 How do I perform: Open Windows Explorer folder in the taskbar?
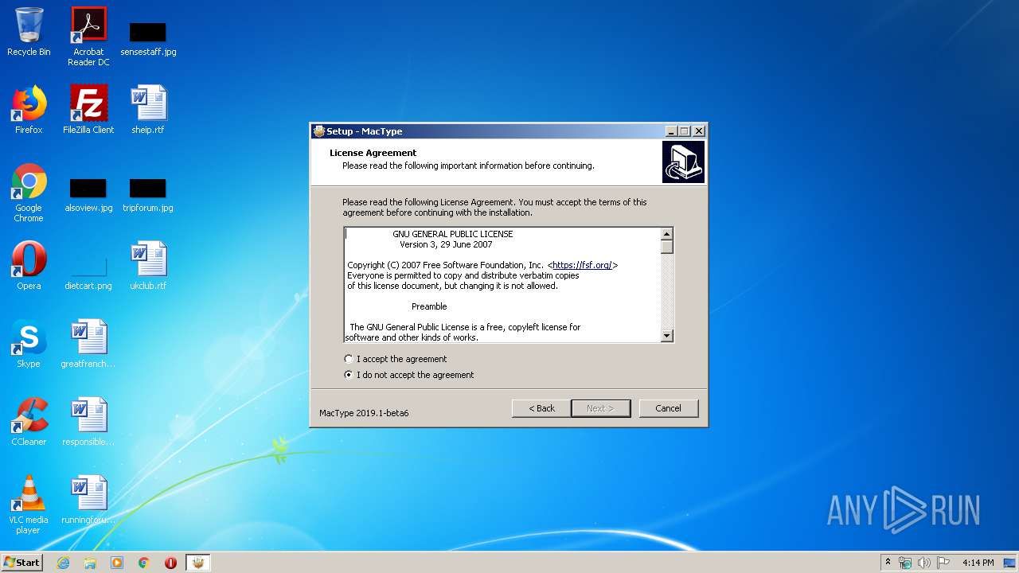click(90, 563)
